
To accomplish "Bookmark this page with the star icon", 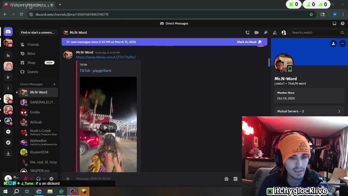I will (311, 14).
